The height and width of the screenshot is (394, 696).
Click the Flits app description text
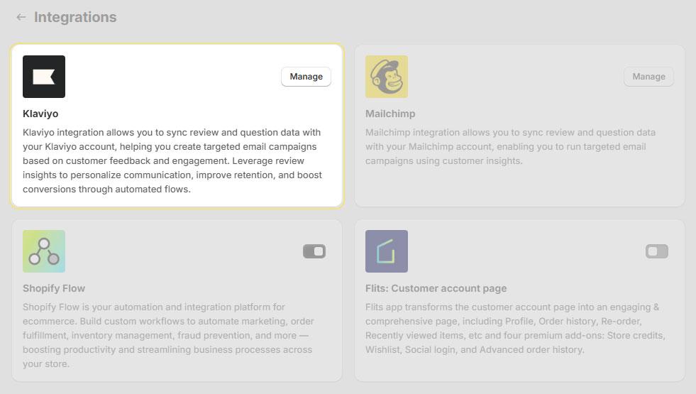click(x=515, y=328)
